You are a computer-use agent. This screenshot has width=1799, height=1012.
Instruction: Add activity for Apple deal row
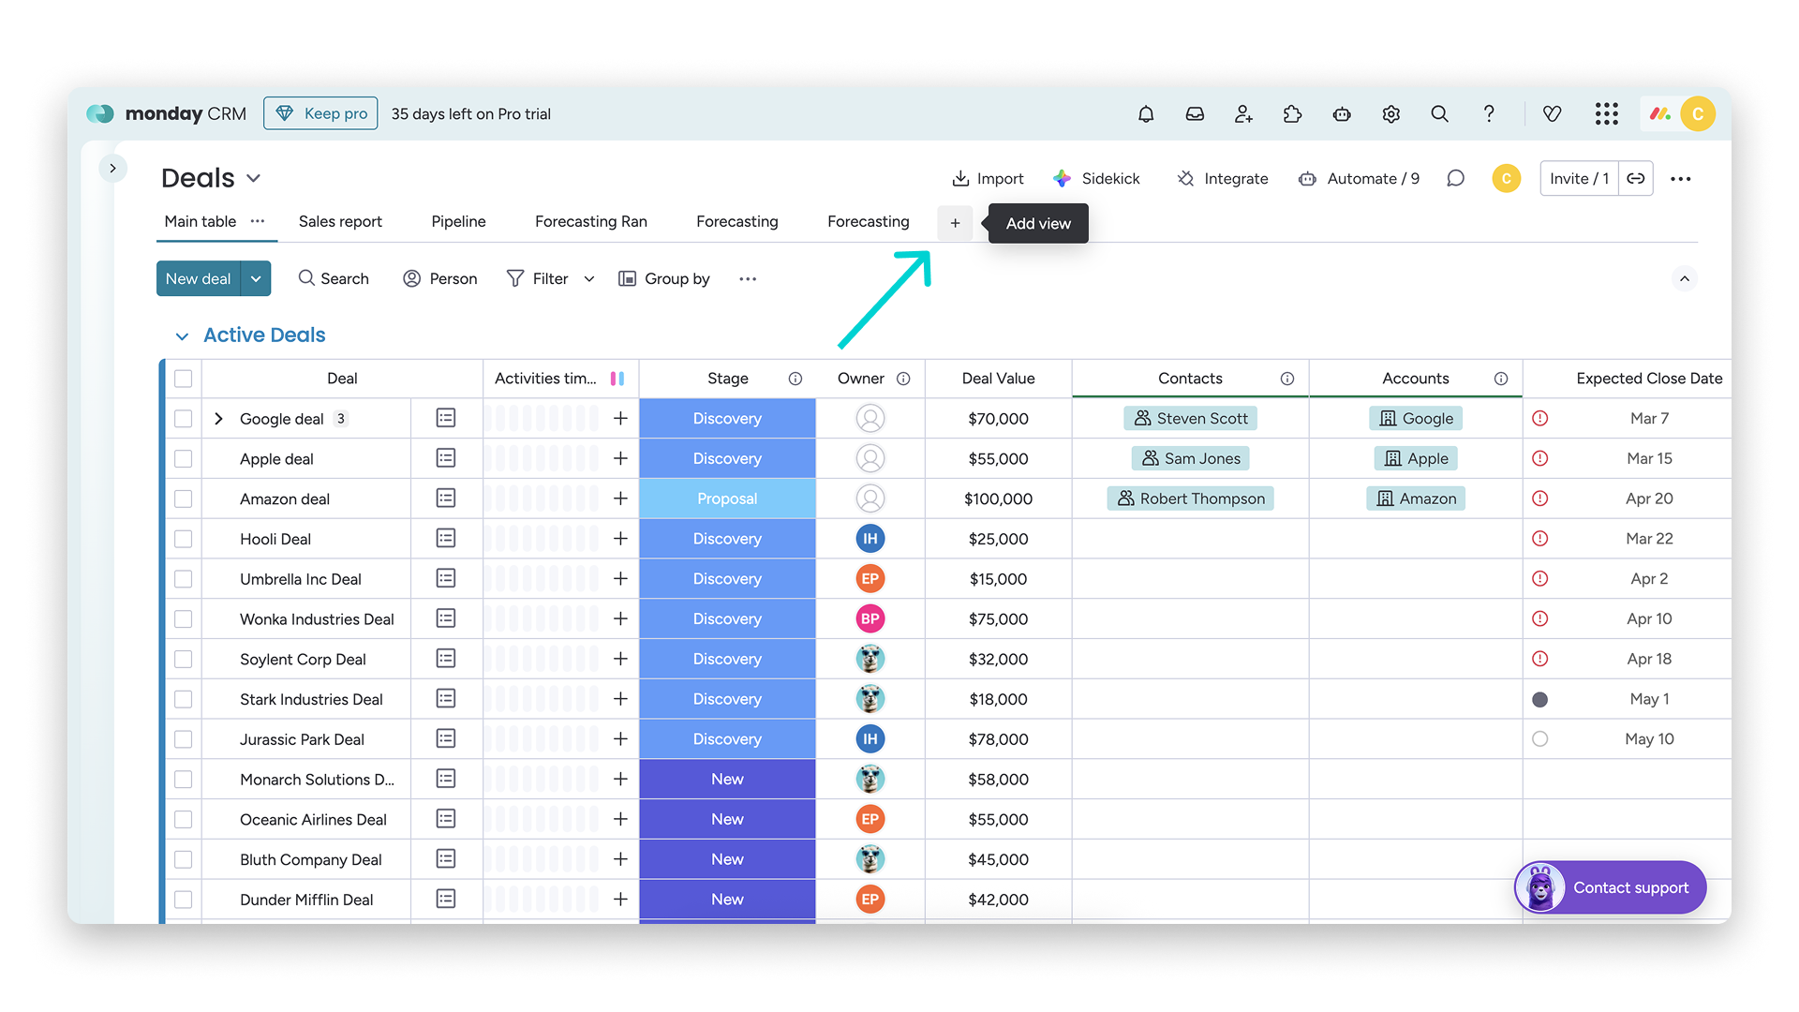(620, 458)
